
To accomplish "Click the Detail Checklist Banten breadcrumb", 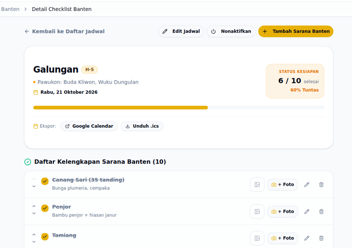I will 62,9.
